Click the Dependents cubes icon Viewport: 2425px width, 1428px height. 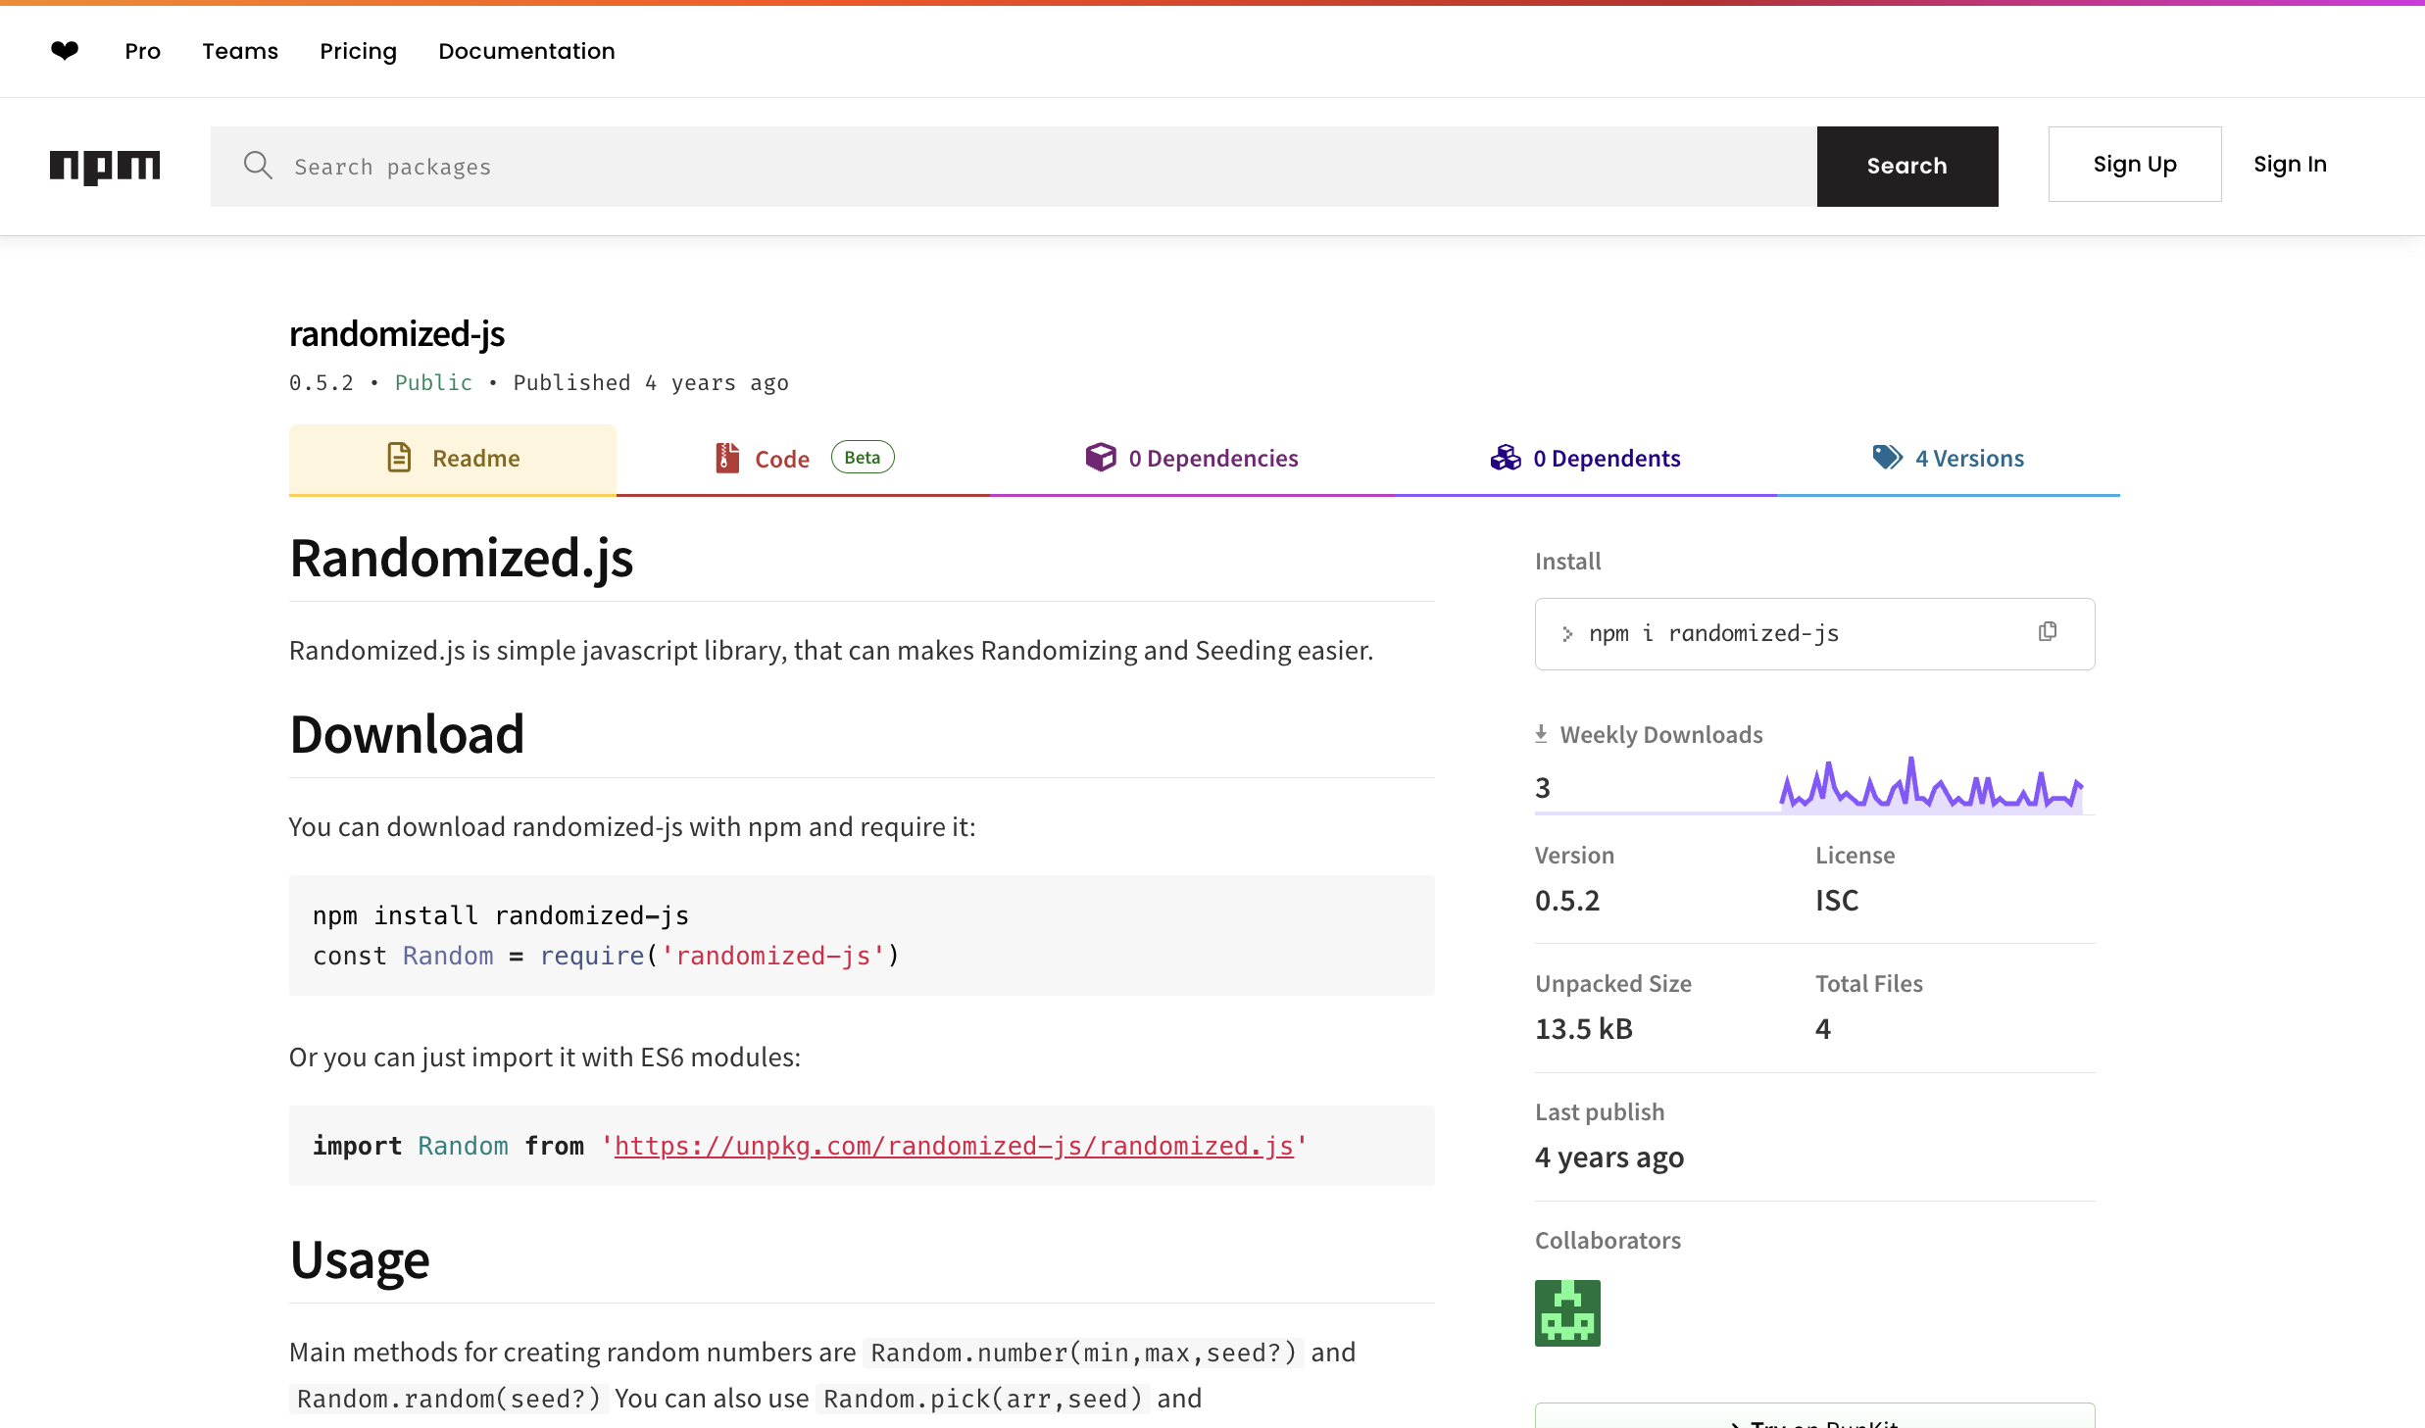(x=1506, y=458)
